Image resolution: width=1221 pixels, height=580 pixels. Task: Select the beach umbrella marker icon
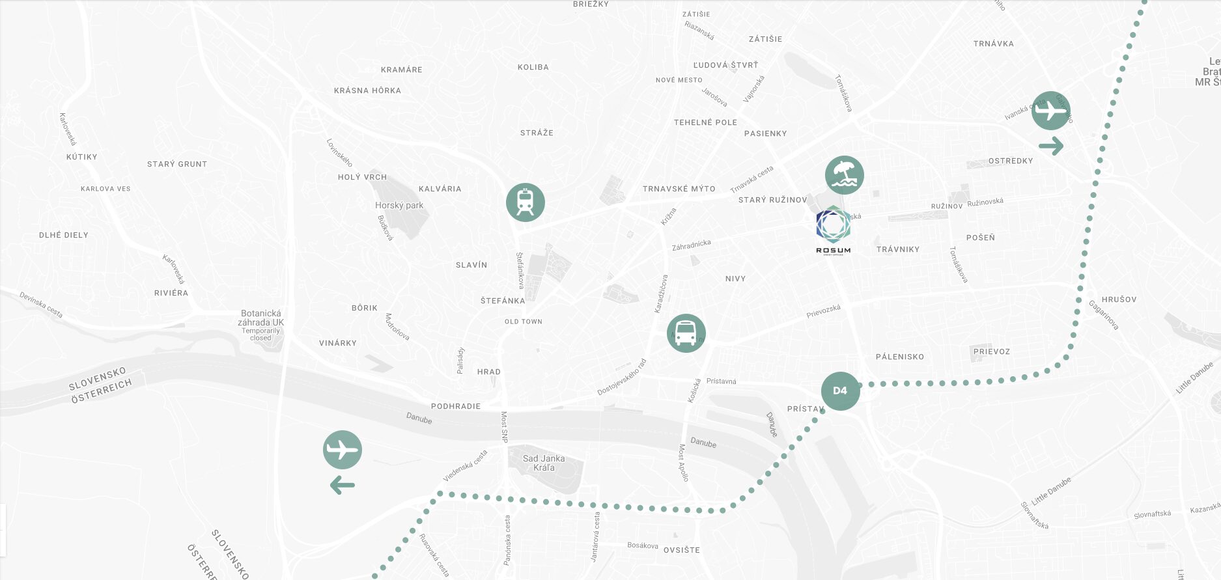pos(845,175)
